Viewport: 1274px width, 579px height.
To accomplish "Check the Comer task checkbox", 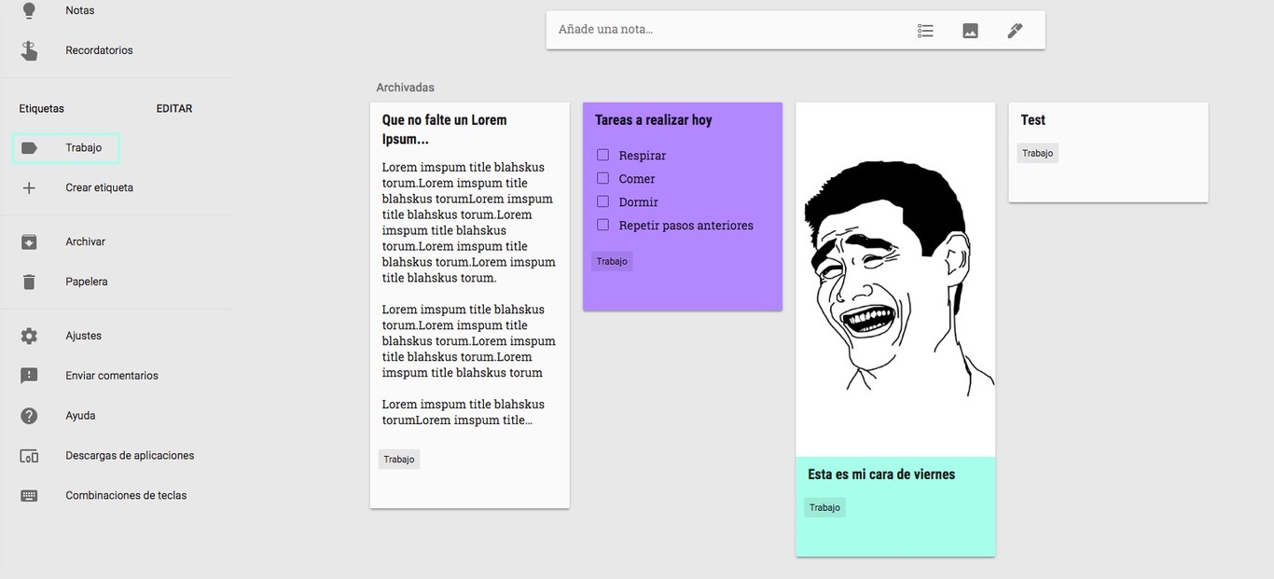I will (x=602, y=178).
